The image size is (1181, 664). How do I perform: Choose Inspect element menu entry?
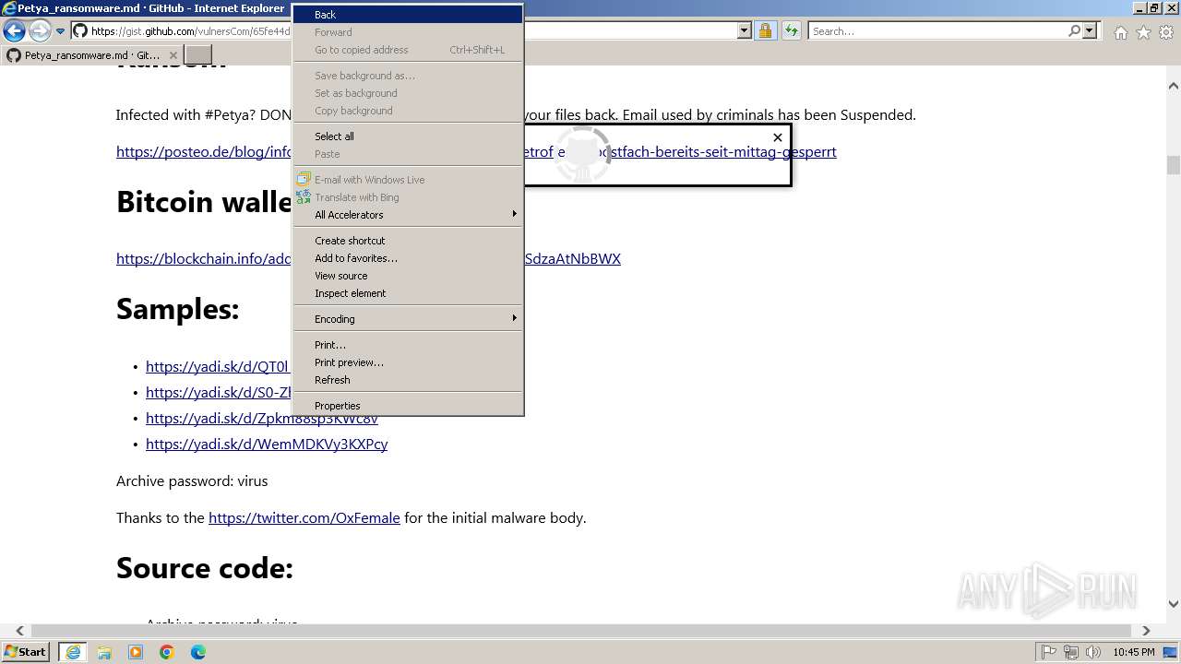click(x=408, y=293)
